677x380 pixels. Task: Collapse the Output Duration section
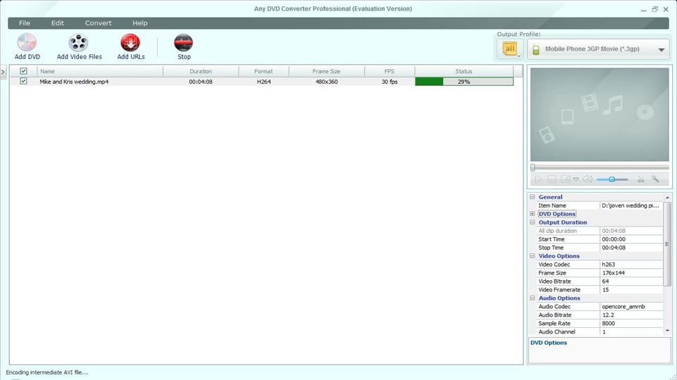[532, 222]
